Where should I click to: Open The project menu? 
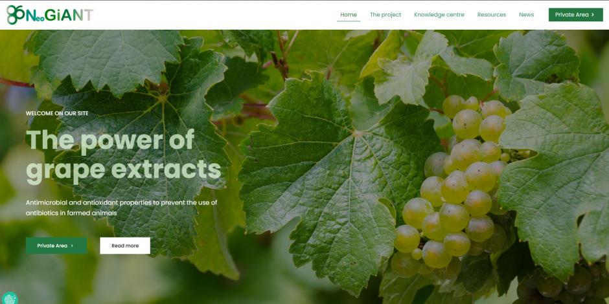385,15
